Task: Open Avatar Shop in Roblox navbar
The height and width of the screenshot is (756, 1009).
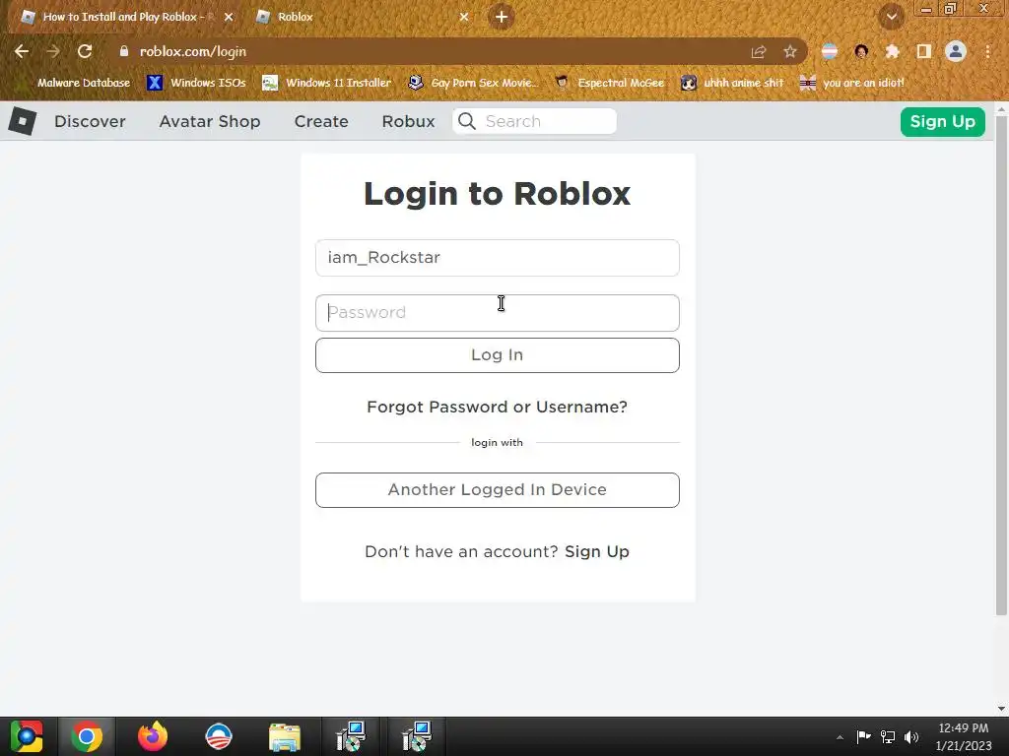Action: pos(210,121)
